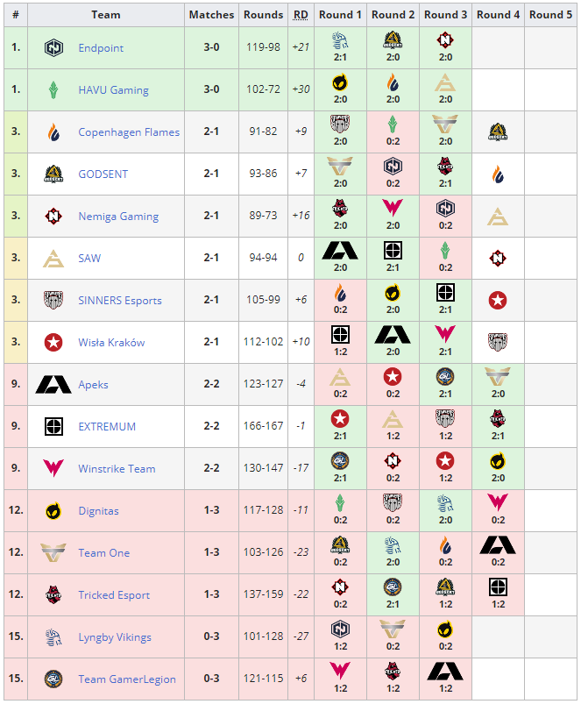Click the Apeks logo in team column
The image size is (581, 704).
click(x=53, y=385)
